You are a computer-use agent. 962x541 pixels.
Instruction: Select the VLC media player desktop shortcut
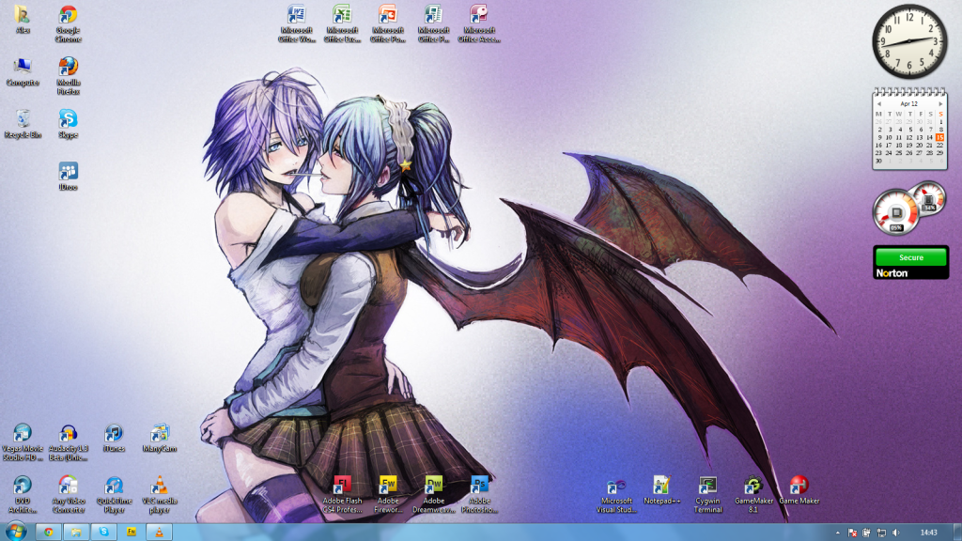pyautogui.click(x=160, y=494)
